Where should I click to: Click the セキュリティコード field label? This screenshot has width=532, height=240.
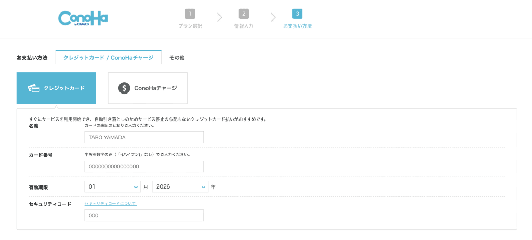pos(50,204)
